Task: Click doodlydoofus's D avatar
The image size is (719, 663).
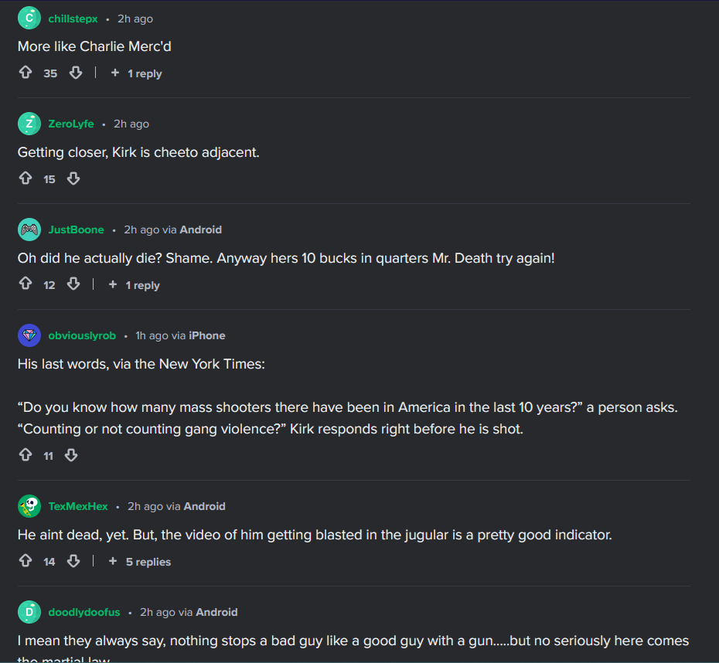Action: click(29, 612)
